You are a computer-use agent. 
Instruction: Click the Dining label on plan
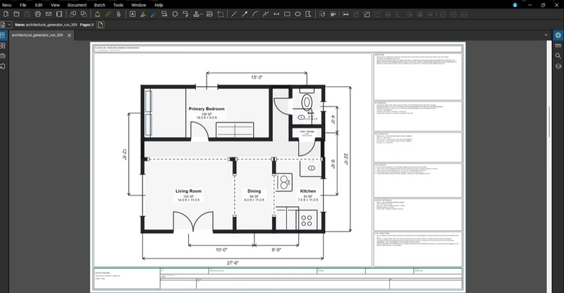click(254, 191)
